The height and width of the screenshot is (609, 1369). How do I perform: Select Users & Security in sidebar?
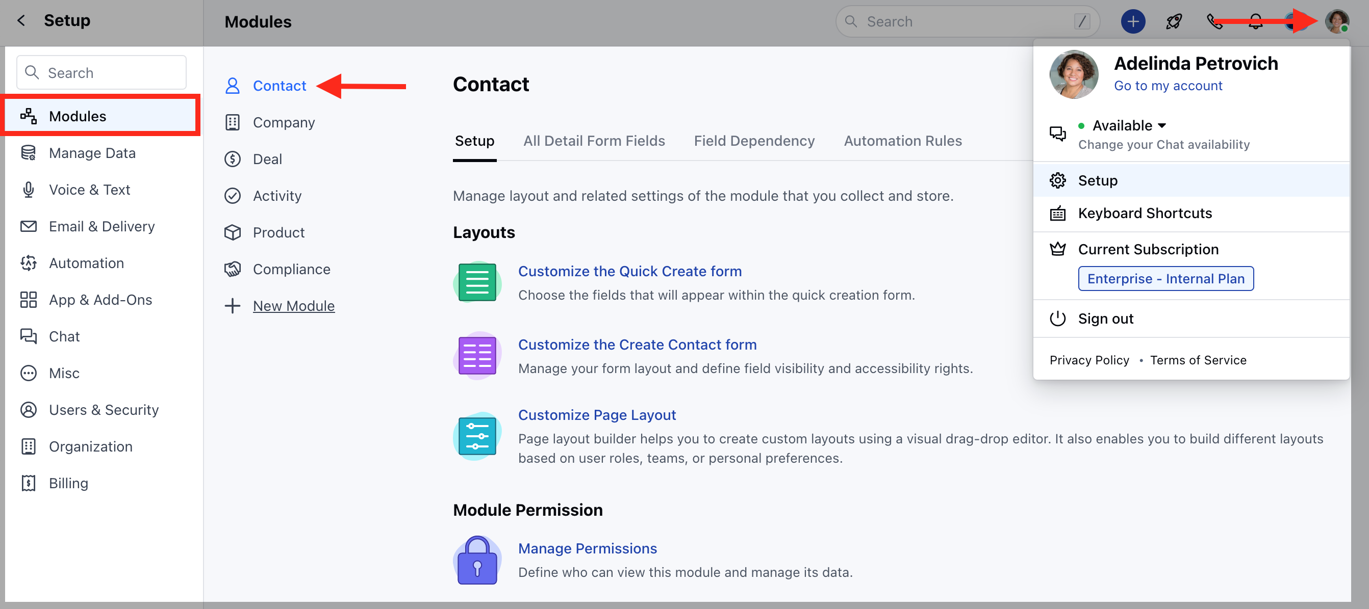104,410
